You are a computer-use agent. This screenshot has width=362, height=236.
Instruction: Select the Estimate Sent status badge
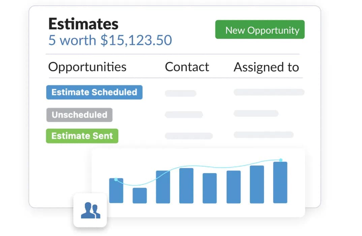coord(82,136)
